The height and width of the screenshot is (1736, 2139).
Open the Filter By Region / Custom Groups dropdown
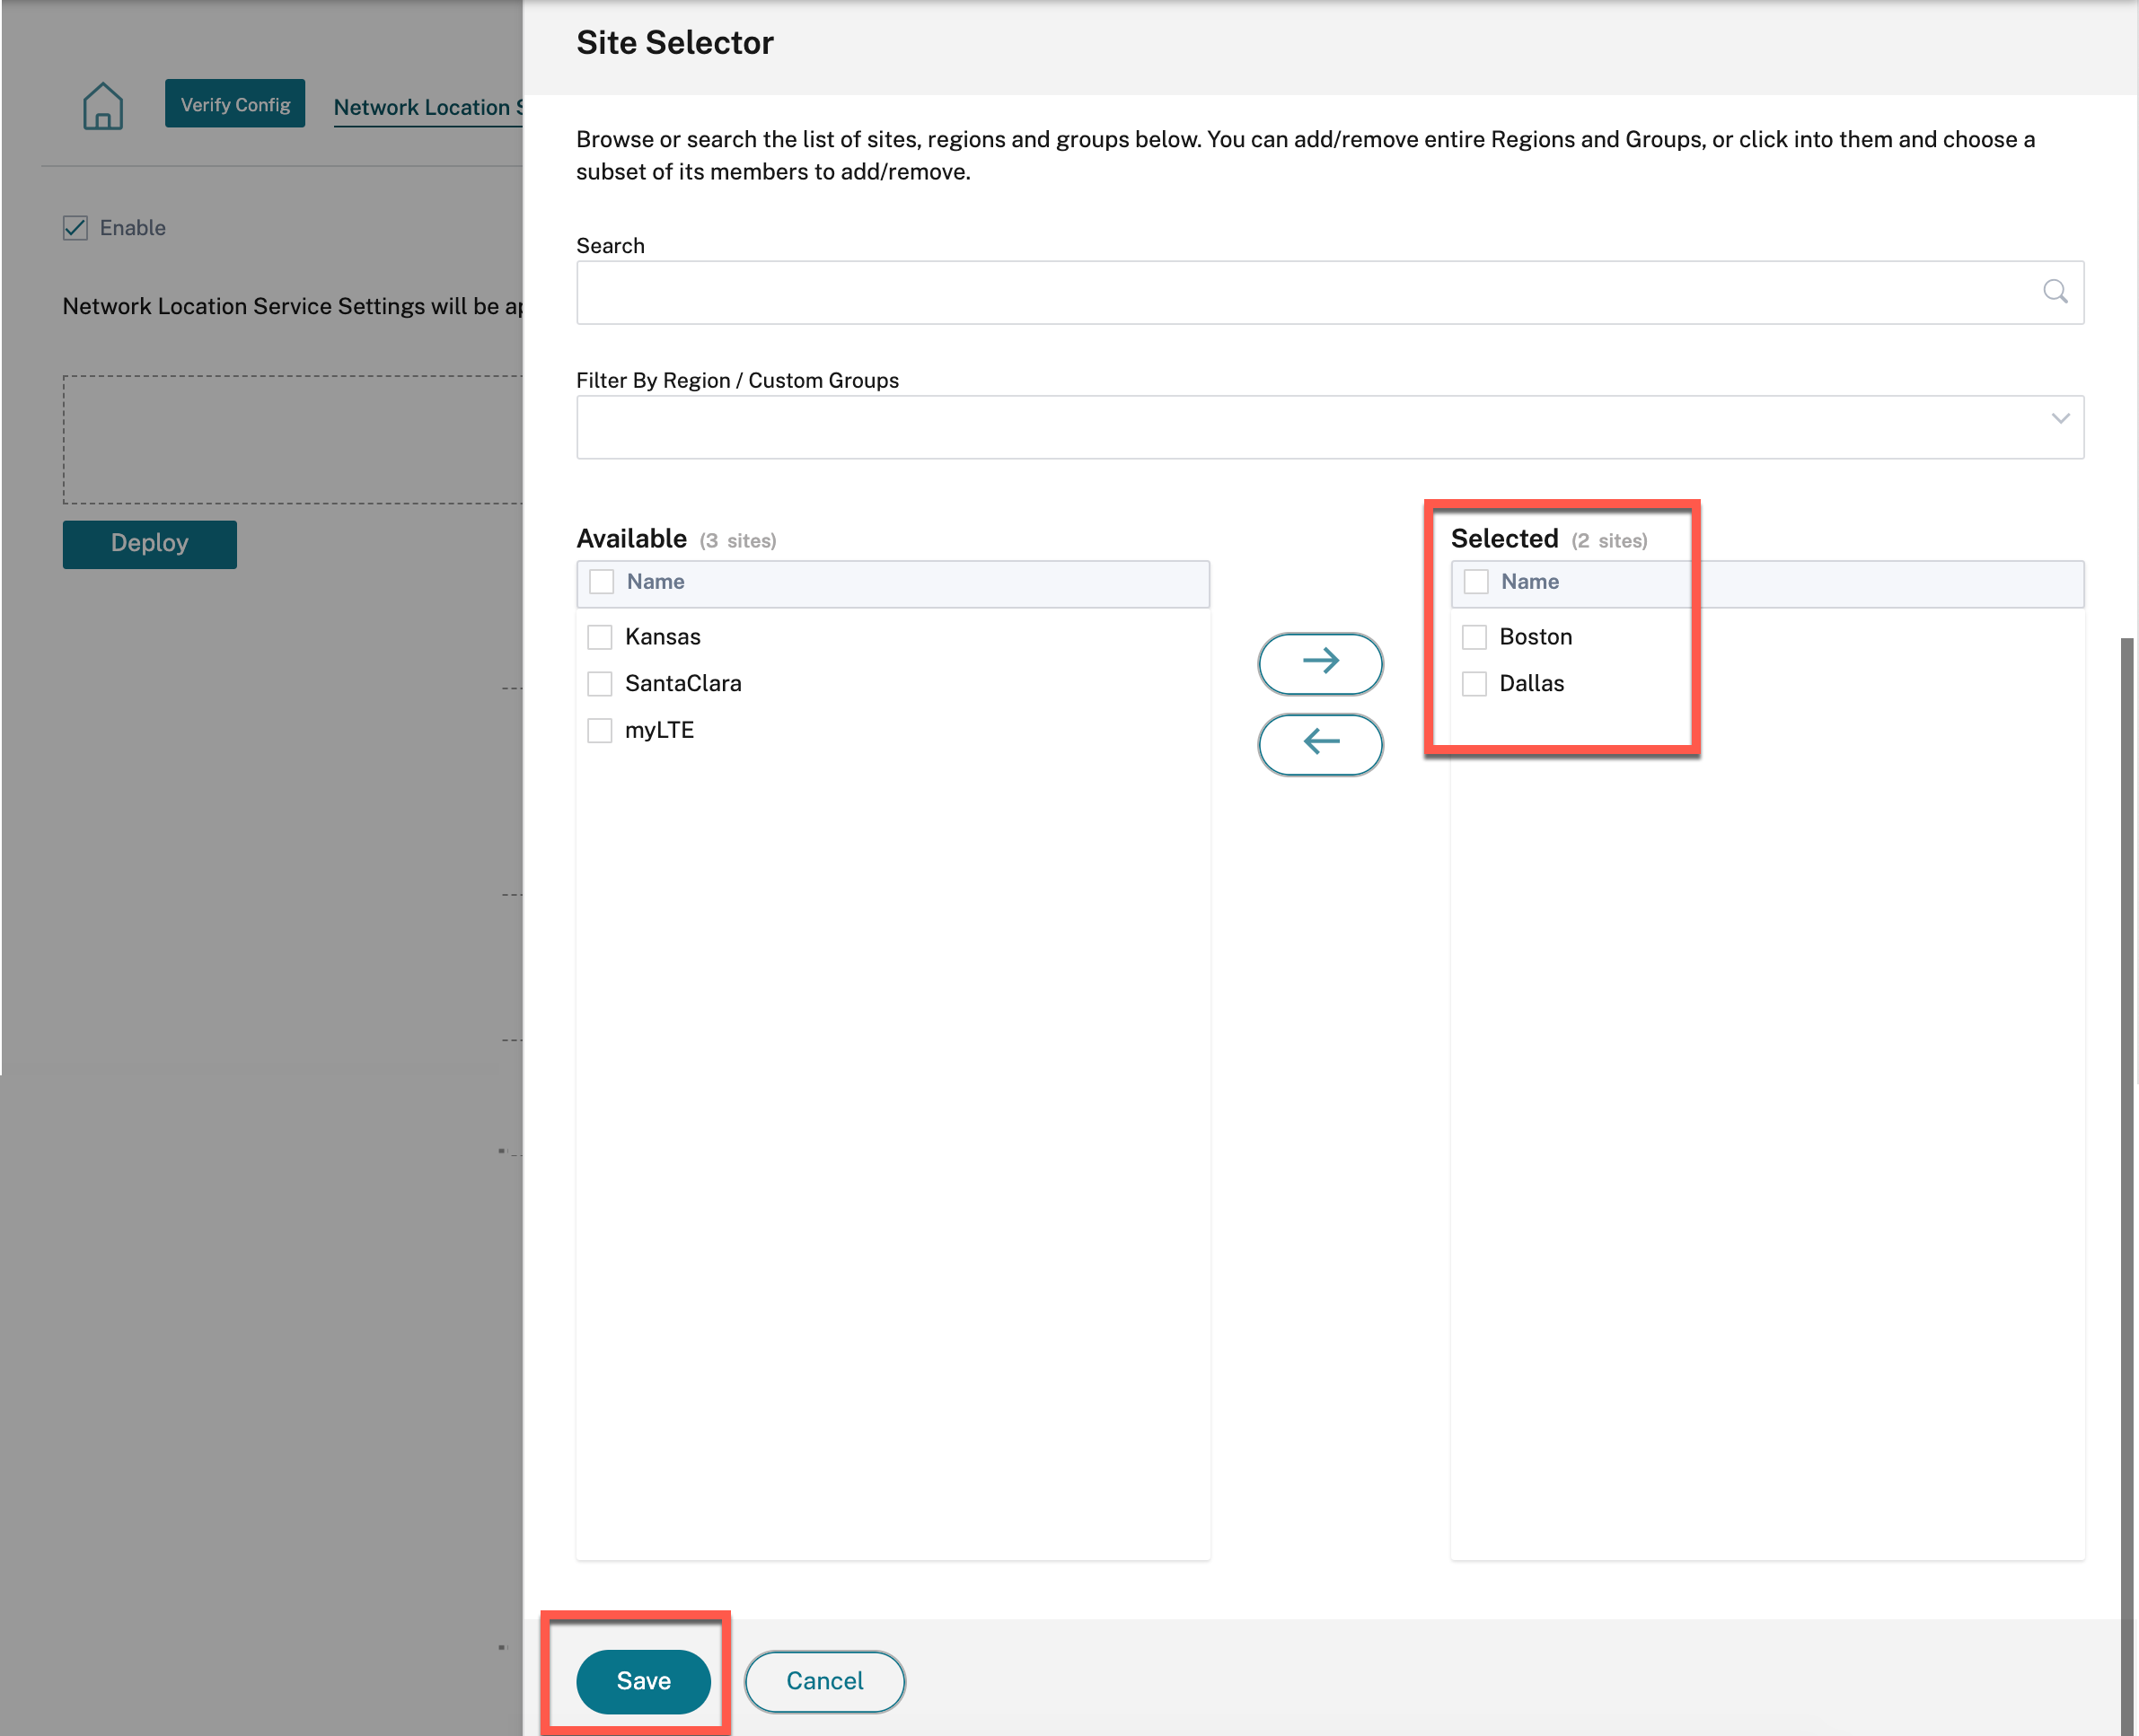pos(1330,427)
